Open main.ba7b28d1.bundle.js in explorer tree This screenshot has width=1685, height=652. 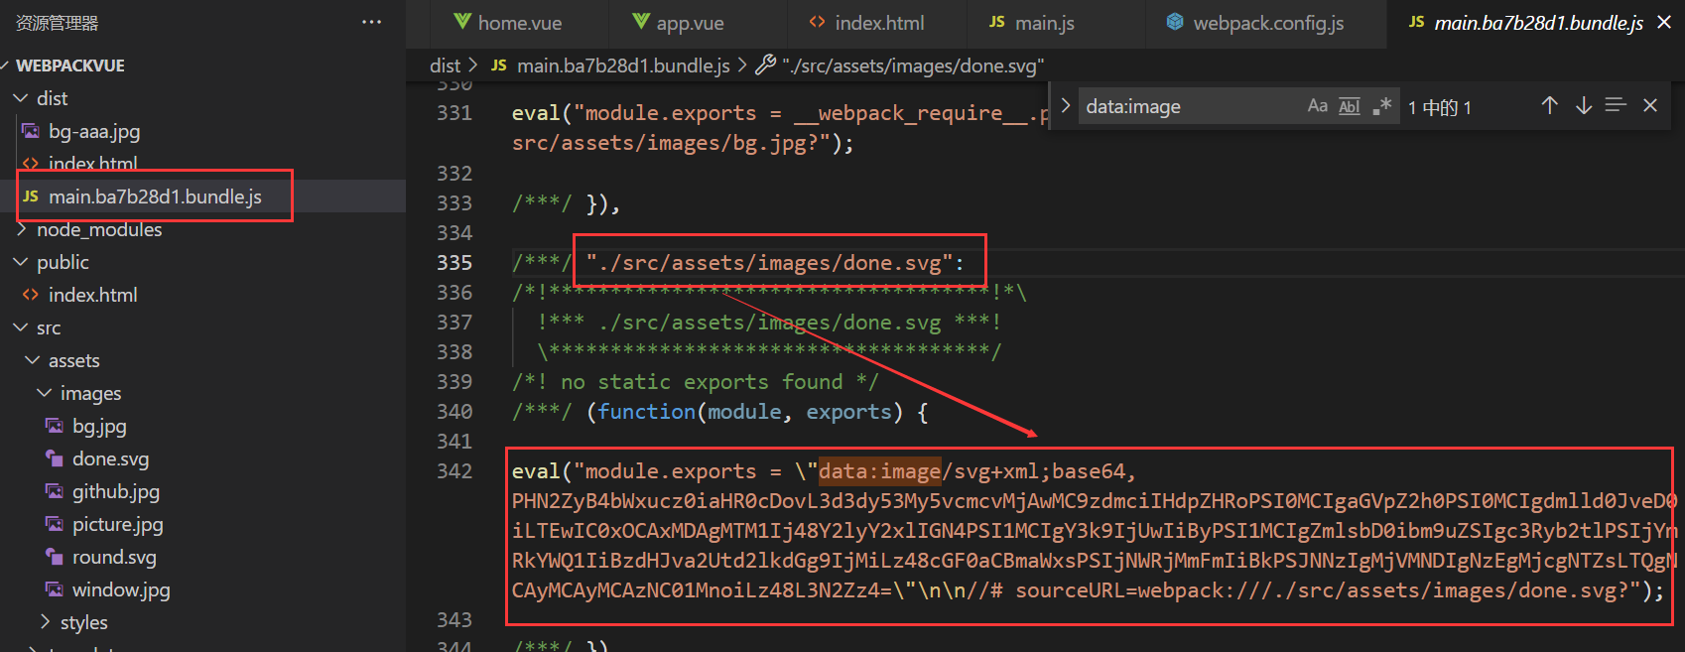[155, 196]
